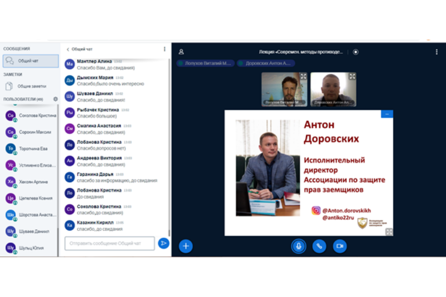Click message 'Спасибо,вопросов нет)'
This screenshot has width=446, height=297.
coord(101,148)
